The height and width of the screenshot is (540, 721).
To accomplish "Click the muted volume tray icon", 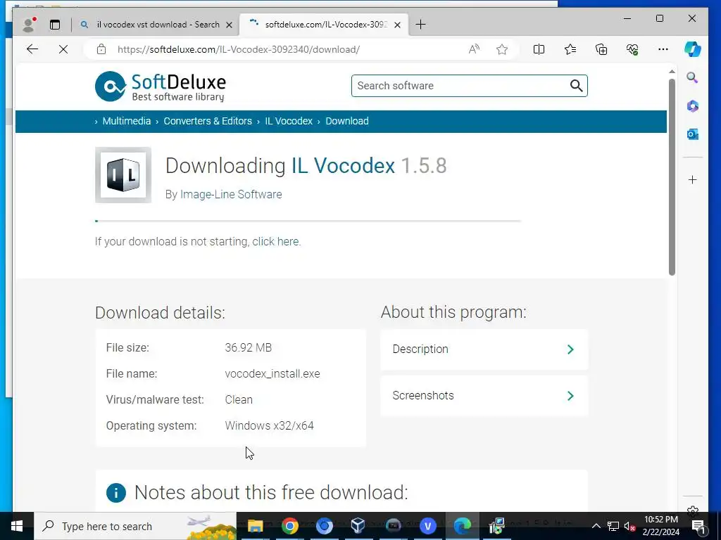I will point(630,526).
